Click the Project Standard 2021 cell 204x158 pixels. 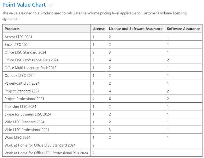pyautogui.click(x=22, y=91)
